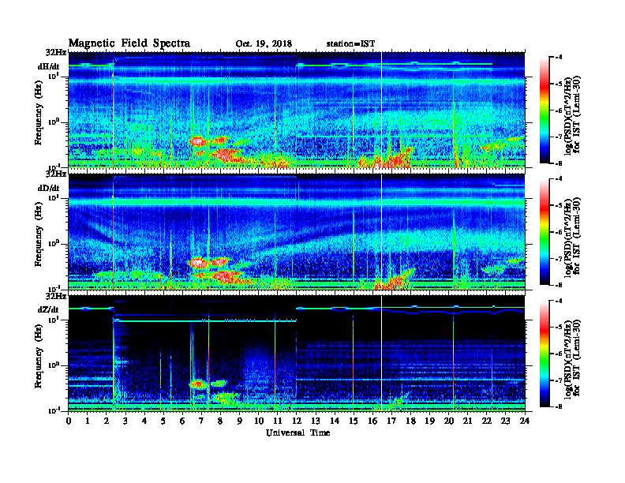Image resolution: width=625 pixels, height=483 pixels.
Task: Click the log(PSD) colorbar caption of the dH/dt panel
Action: tap(572, 114)
